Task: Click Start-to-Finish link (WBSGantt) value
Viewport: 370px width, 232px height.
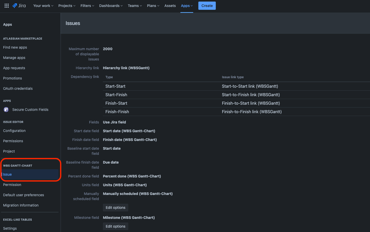Action: 251,95
